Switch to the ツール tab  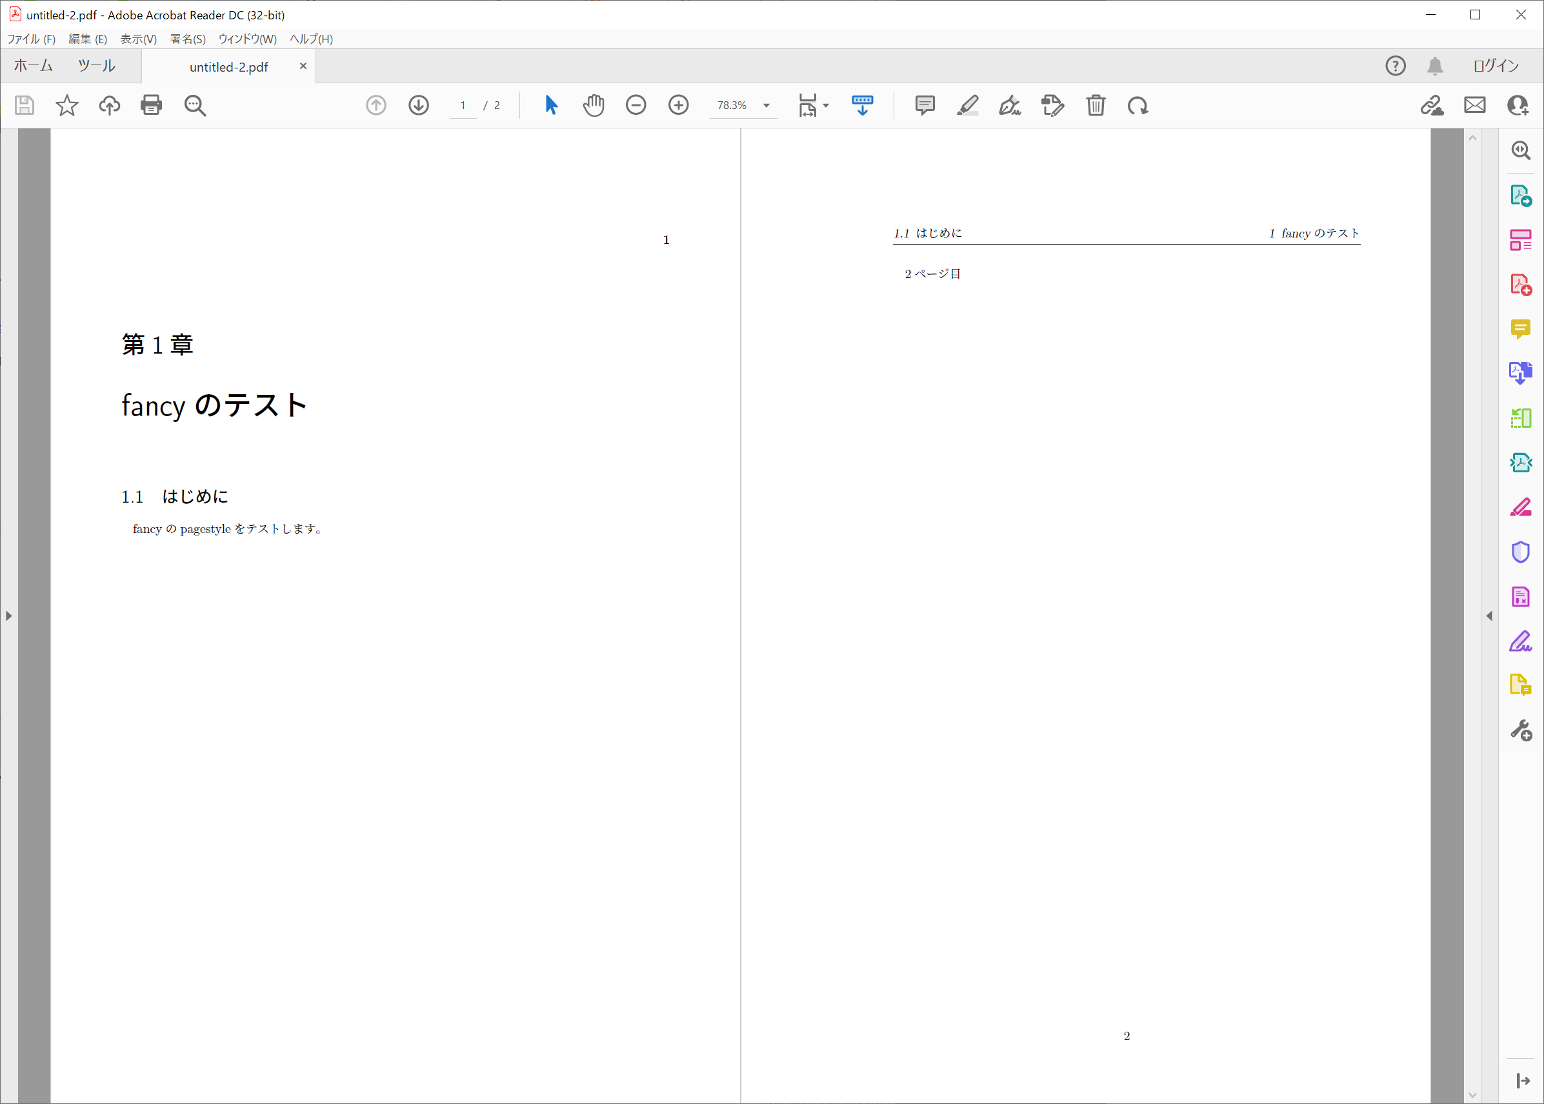click(97, 66)
